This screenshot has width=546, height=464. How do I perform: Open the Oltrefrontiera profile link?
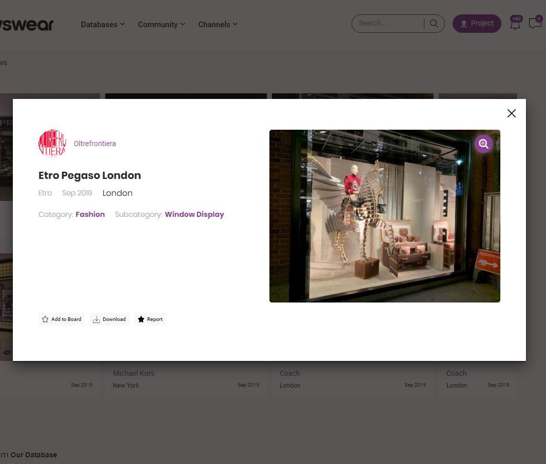point(95,144)
